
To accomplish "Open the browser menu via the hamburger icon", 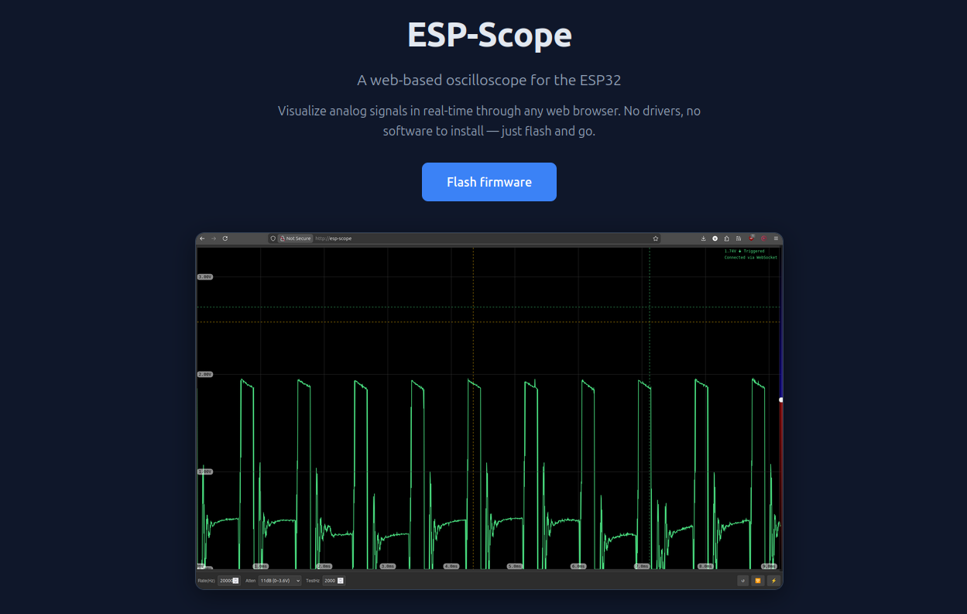I will tap(776, 238).
